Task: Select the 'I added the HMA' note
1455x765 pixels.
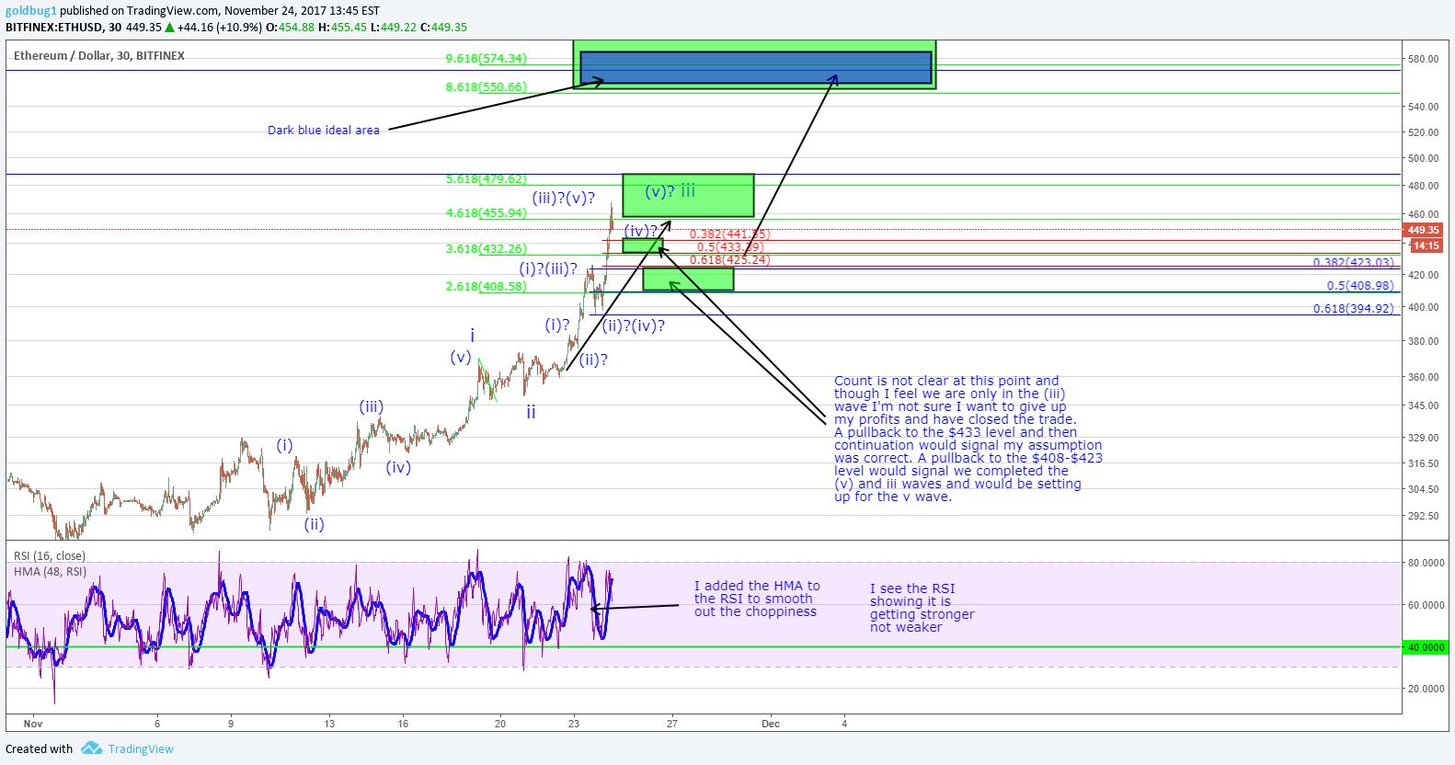Action: coord(757,599)
